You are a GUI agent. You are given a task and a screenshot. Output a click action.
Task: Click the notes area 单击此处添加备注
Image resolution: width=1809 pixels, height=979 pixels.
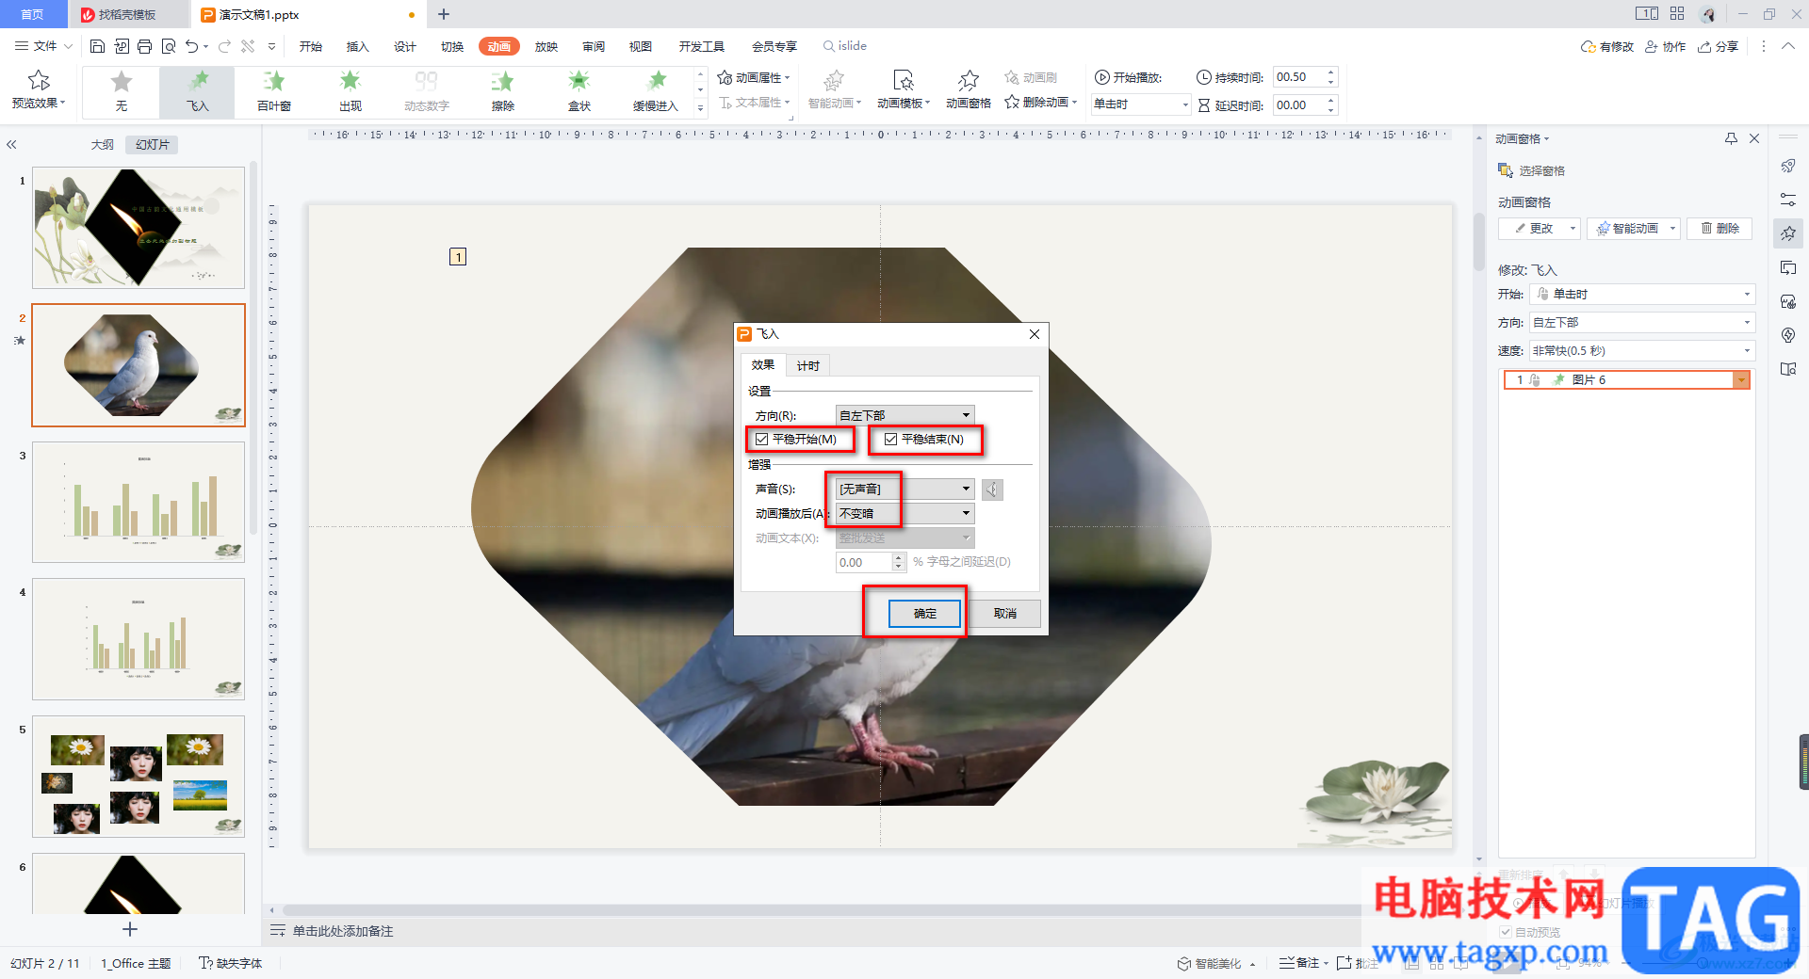tap(343, 931)
